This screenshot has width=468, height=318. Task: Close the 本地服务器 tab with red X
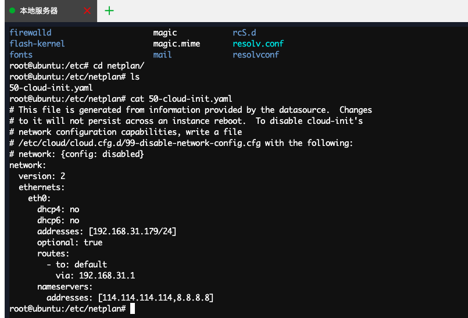point(87,11)
